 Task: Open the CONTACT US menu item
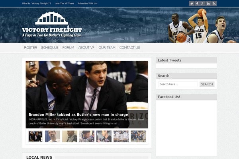129,48
